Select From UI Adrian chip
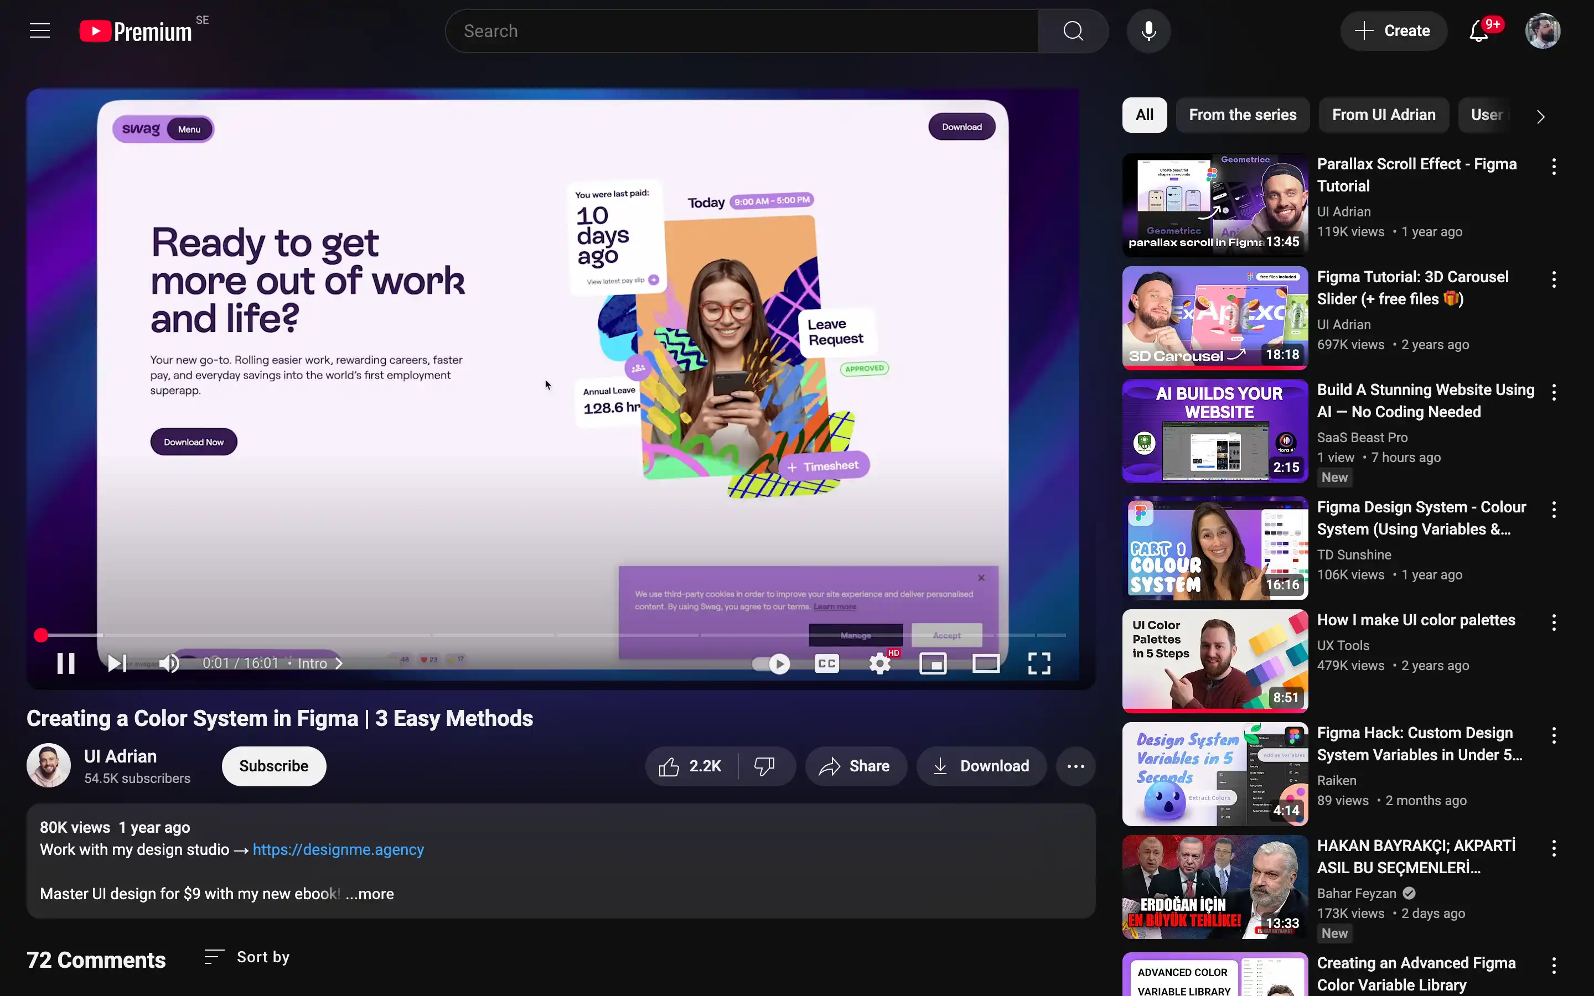The width and height of the screenshot is (1594, 996). 1383,115
